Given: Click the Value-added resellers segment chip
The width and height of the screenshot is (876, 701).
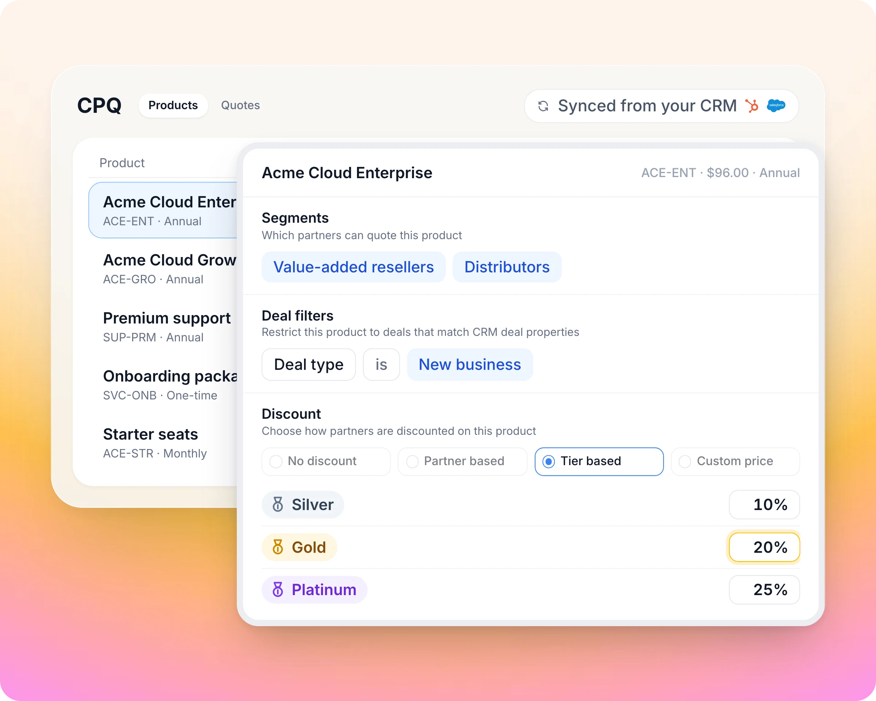Looking at the screenshot, I should 353,267.
